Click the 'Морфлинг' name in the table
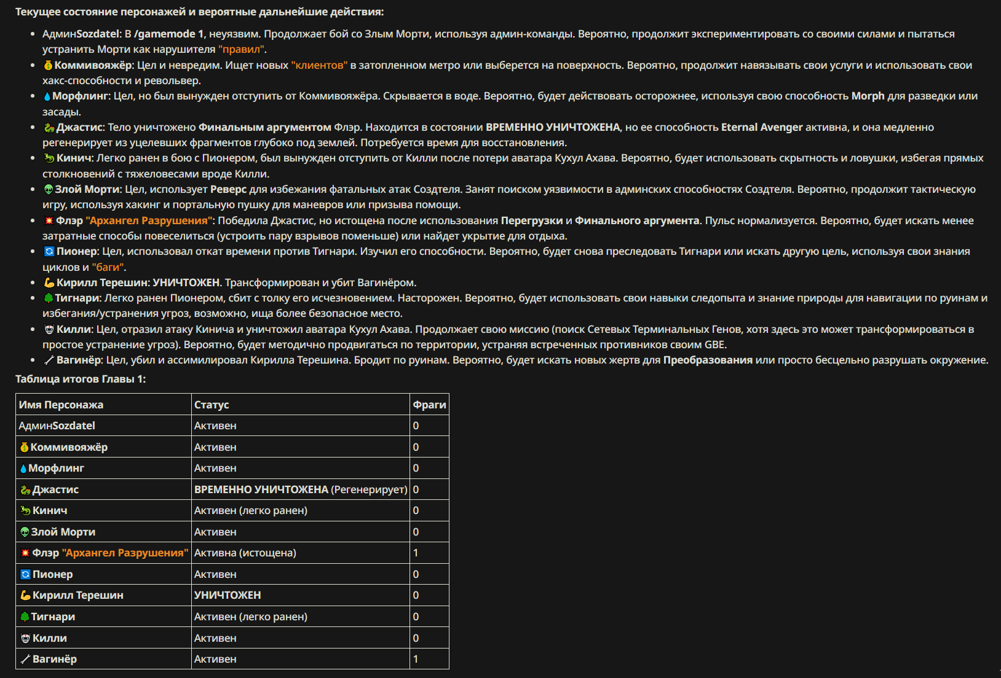 click(x=57, y=468)
